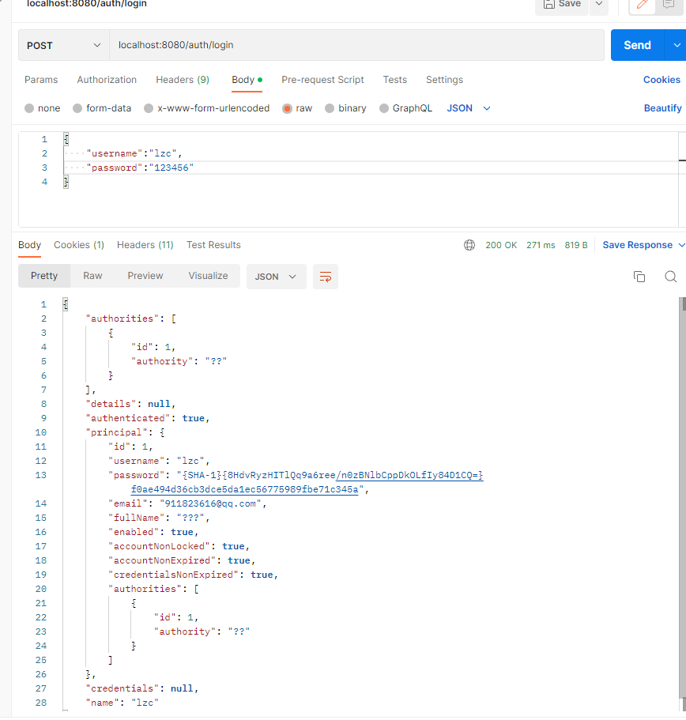Viewport: 686px width, 720px height.
Task: Select the none body type radio
Action: (29, 108)
